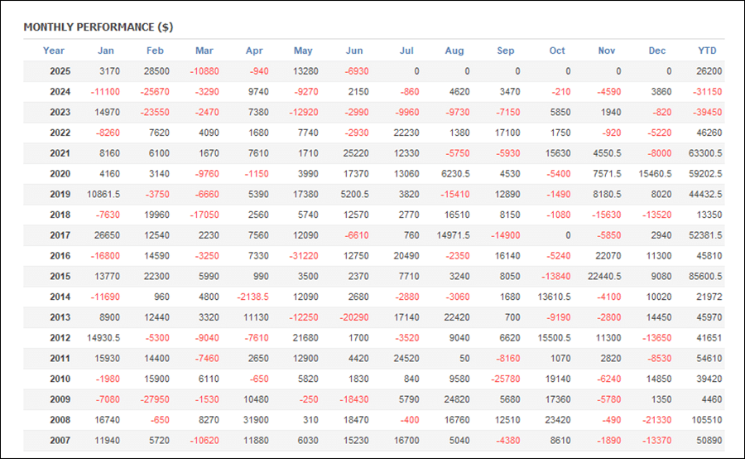Select the 2023 year row label
The image size is (745, 459).
point(60,112)
